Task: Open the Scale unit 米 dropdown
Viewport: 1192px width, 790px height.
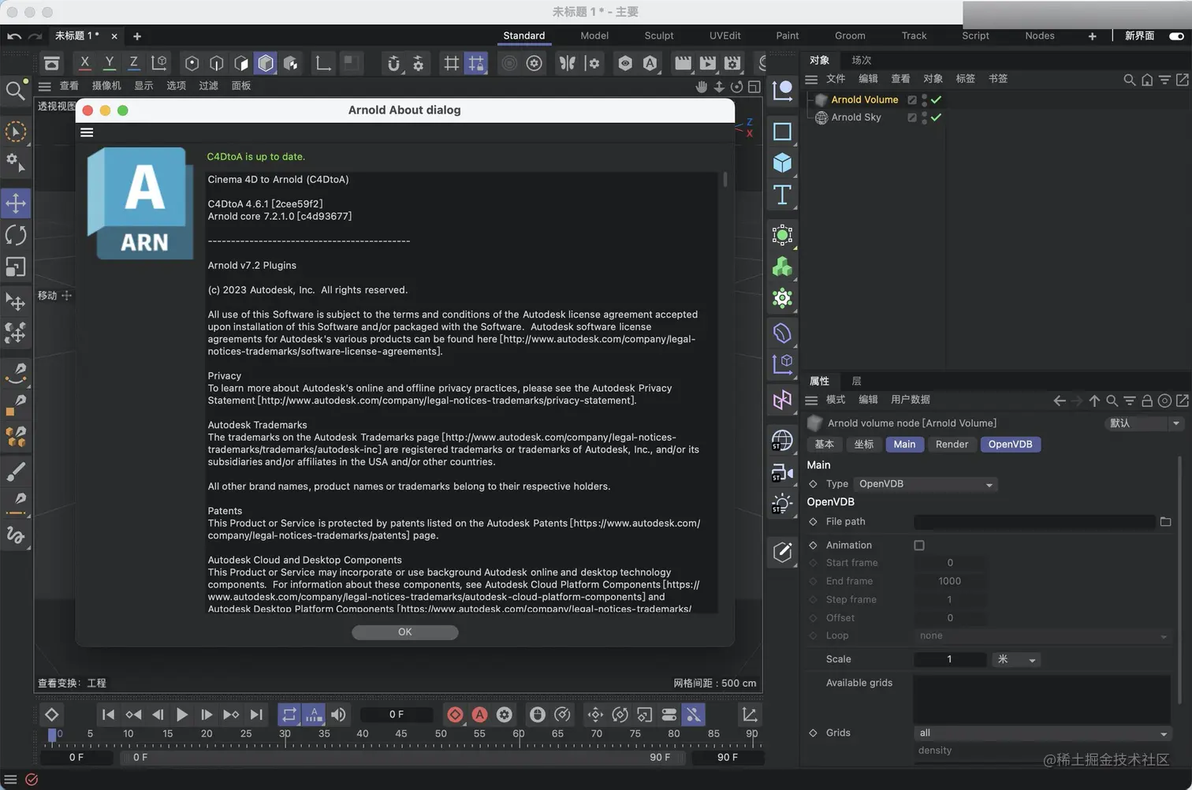Action: click(1017, 659)
